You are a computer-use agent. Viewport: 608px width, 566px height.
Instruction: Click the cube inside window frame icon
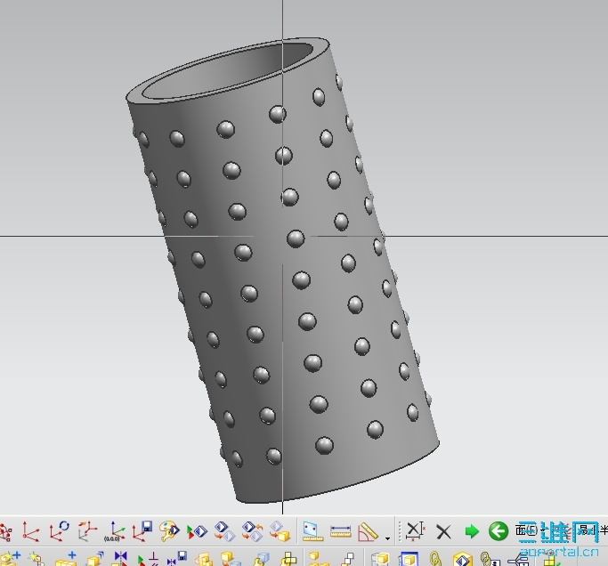tap(409, 559)
